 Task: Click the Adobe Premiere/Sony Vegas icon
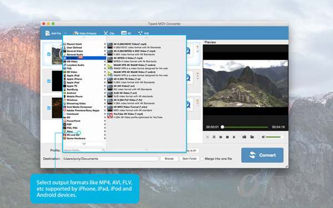(65, 110)
